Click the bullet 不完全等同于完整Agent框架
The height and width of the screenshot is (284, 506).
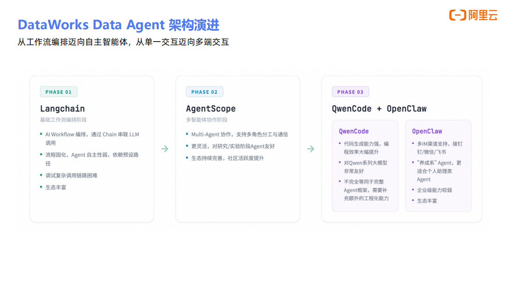pyautogui.click(x=366, y=190)
